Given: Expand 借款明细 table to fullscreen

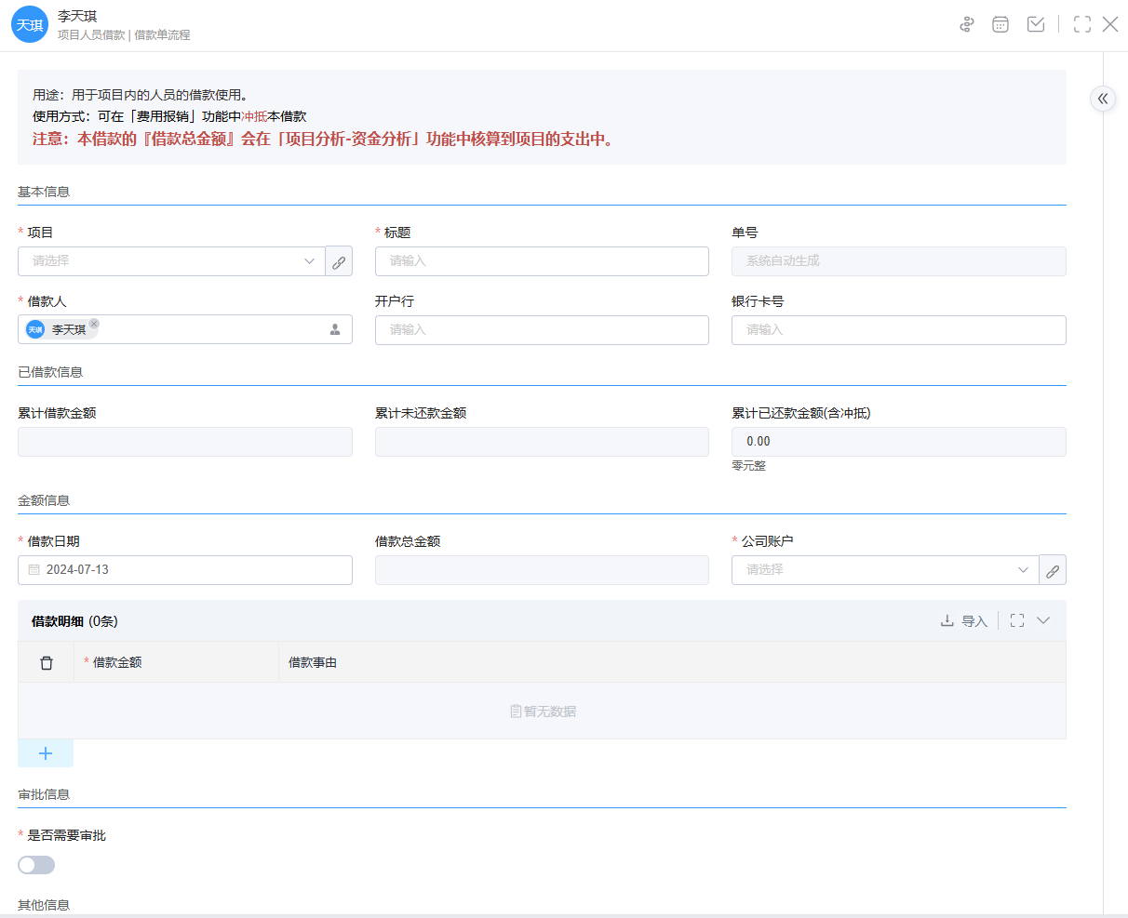Looking at the screenshot, I should pyautogui.click(x=1017, y=621).
